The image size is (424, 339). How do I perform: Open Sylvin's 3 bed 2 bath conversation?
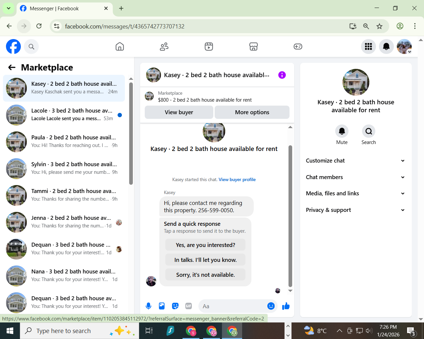pyautogui.click(x=64, y=169)
